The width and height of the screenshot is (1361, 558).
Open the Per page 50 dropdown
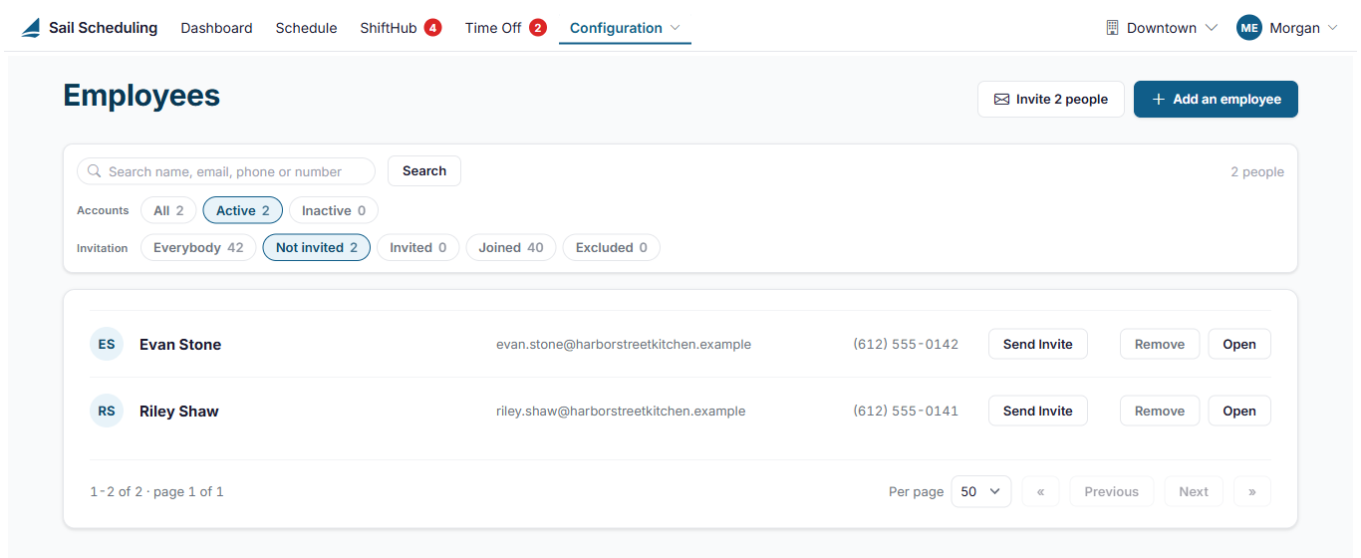(x=981, y=491)
